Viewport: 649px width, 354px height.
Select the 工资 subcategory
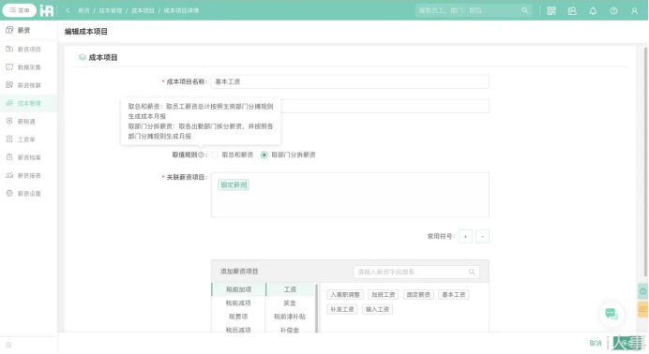pyautogui.click(x=290, y=289)
